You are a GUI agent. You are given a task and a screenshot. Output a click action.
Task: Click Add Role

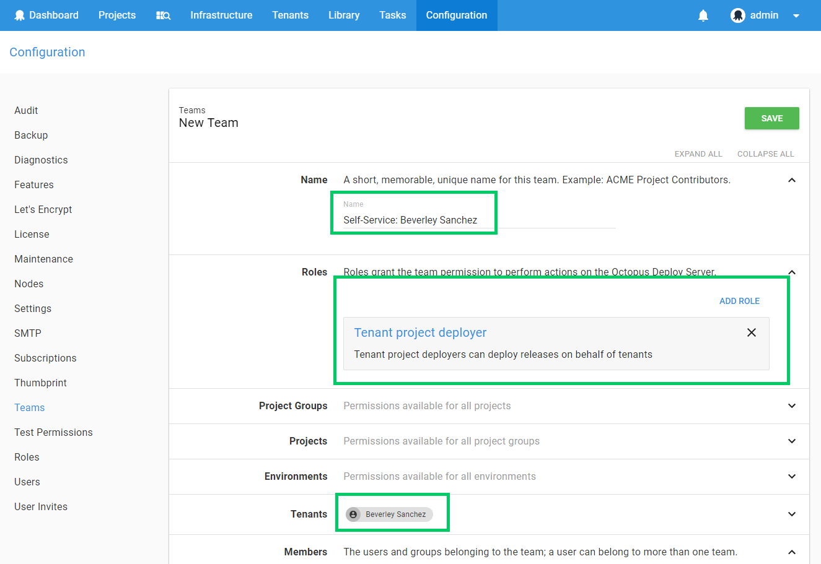[x=739, y=302]
